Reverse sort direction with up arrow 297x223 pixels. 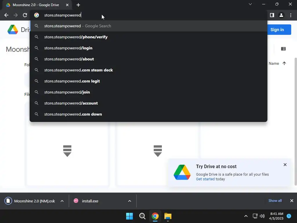coord(284,64)
